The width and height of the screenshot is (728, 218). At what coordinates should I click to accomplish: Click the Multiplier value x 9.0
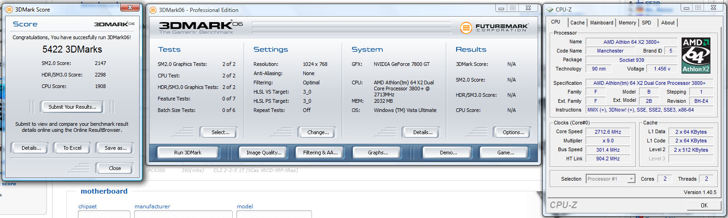point(608,141)
